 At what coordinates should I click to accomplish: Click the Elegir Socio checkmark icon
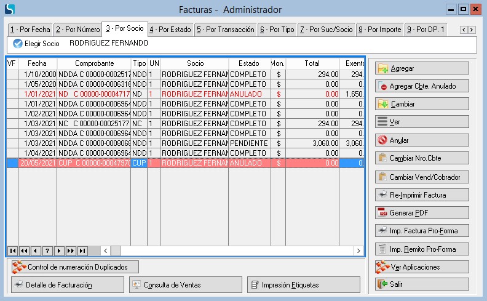click(18, 44)
